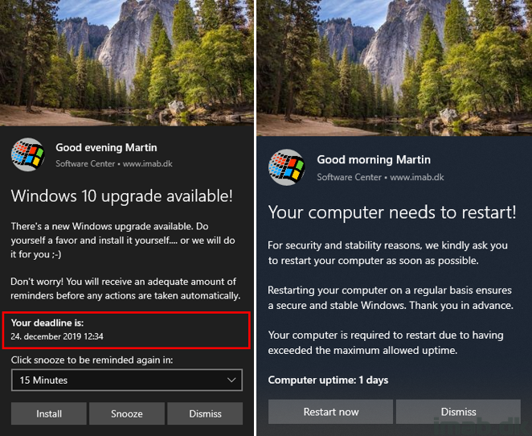This screenshot has width=532, height=436.
Task: Click 'Restarting your computer on a regular basis' paragraph
Action: click(391, 298)
